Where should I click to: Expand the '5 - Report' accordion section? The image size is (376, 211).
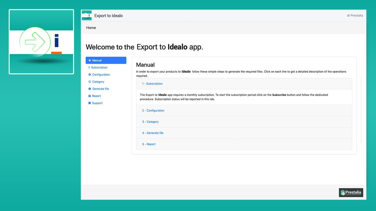tap(244, 144)
